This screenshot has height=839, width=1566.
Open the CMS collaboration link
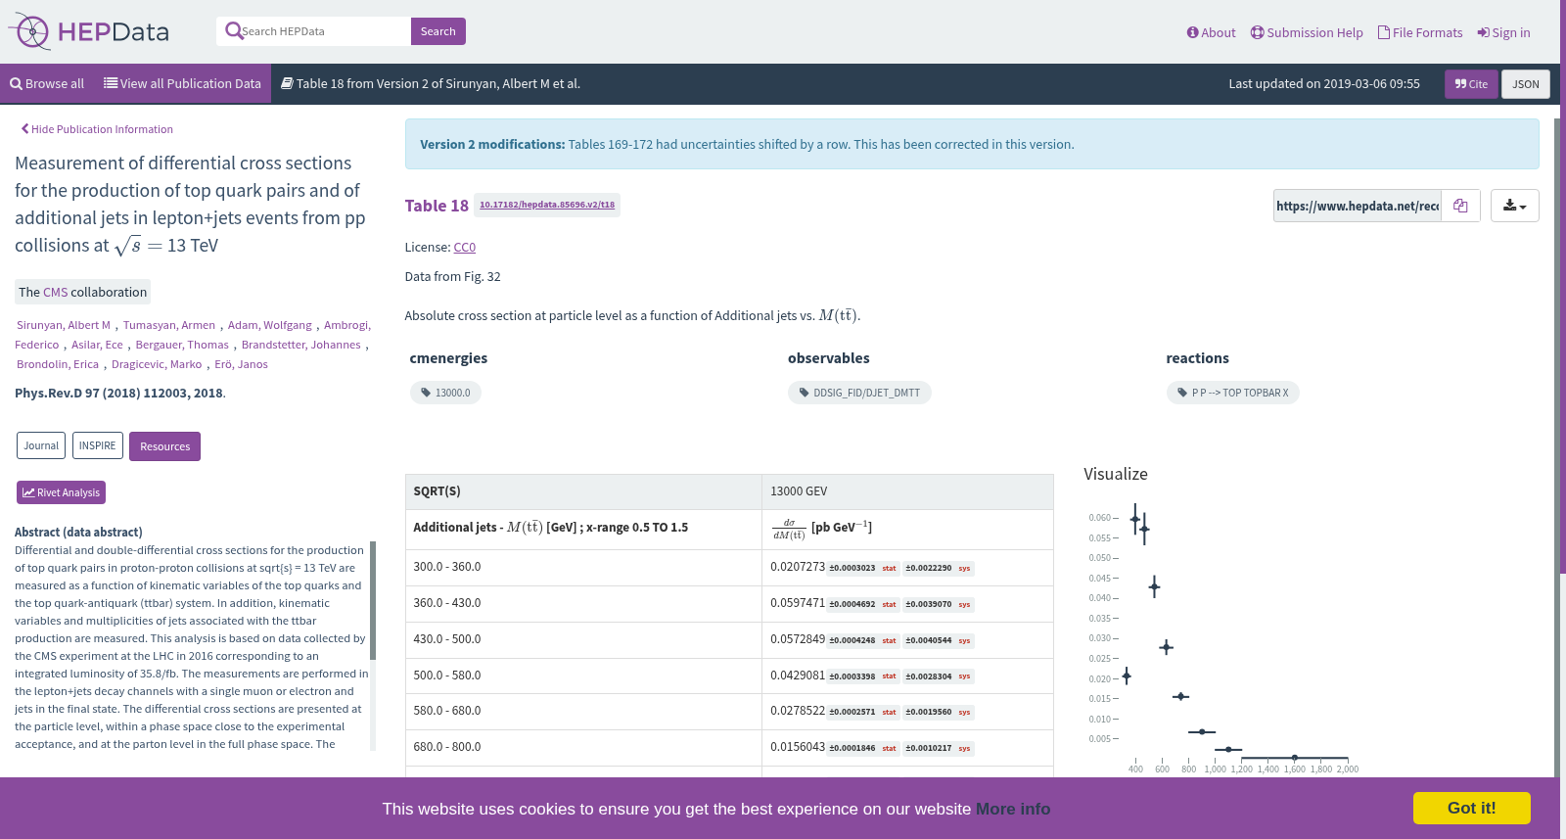click(x=56, y=292)
